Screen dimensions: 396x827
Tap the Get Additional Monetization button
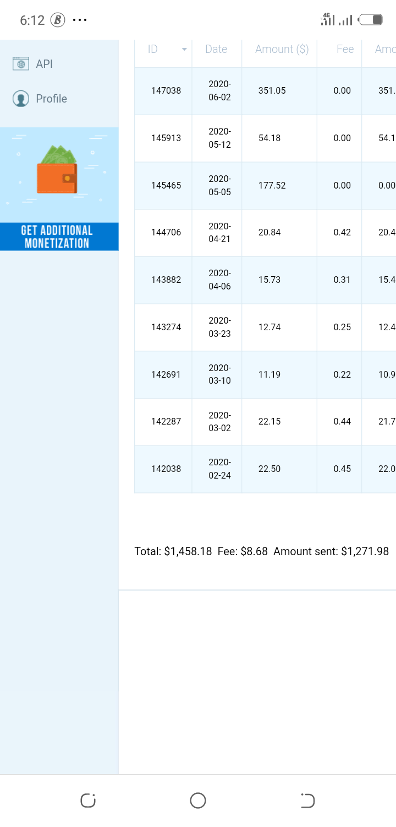pyautogui.click(x=59, y=237)
